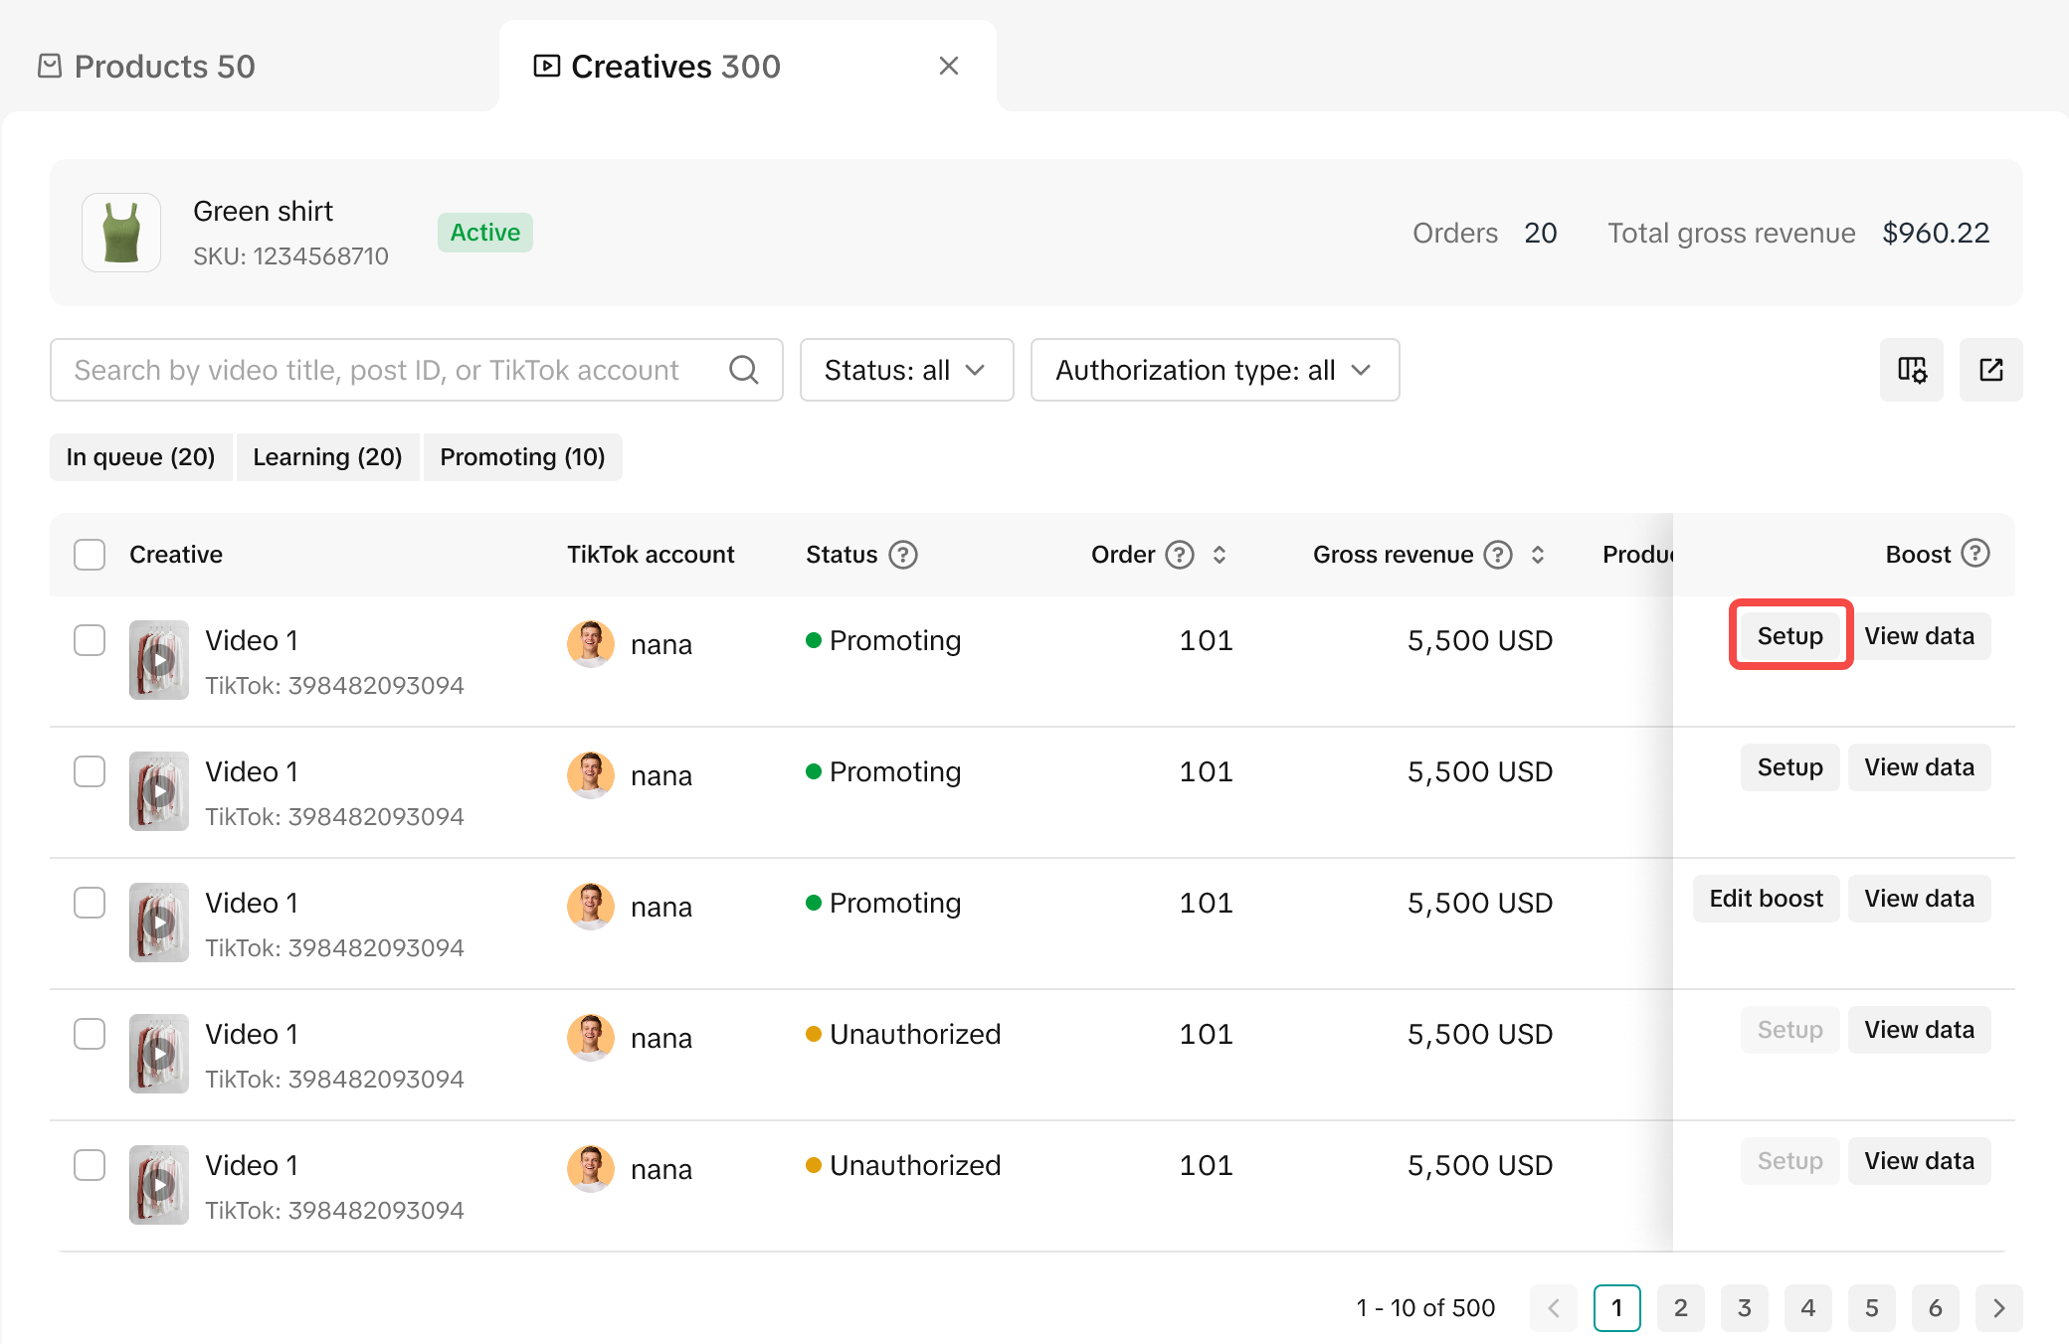Sort by the Order column arrows
Viewport: 2069px width, 1344px height.
(1220, 555)
